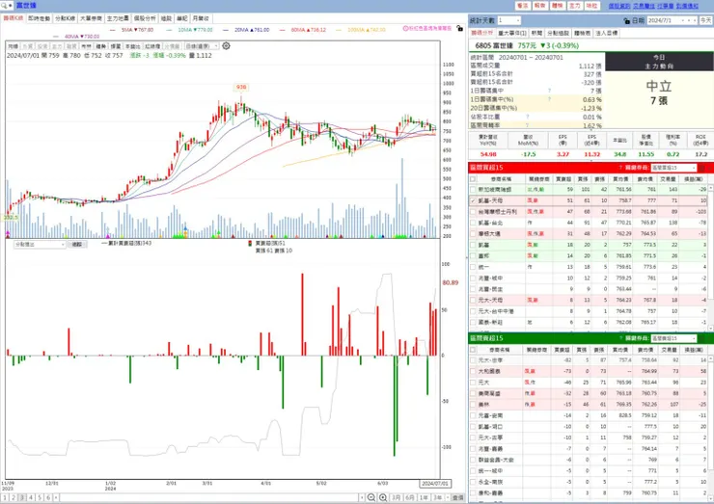The height and width of the screenshot is (504, 714).
Task: Click the 2024/07/01 date marker on time axis
Action: (x=435, y=483)
